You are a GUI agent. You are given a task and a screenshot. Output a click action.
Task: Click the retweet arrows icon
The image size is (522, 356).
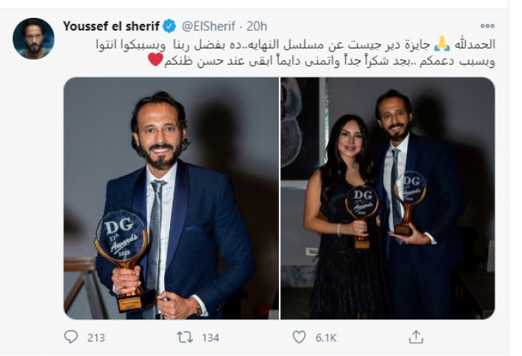185,337
